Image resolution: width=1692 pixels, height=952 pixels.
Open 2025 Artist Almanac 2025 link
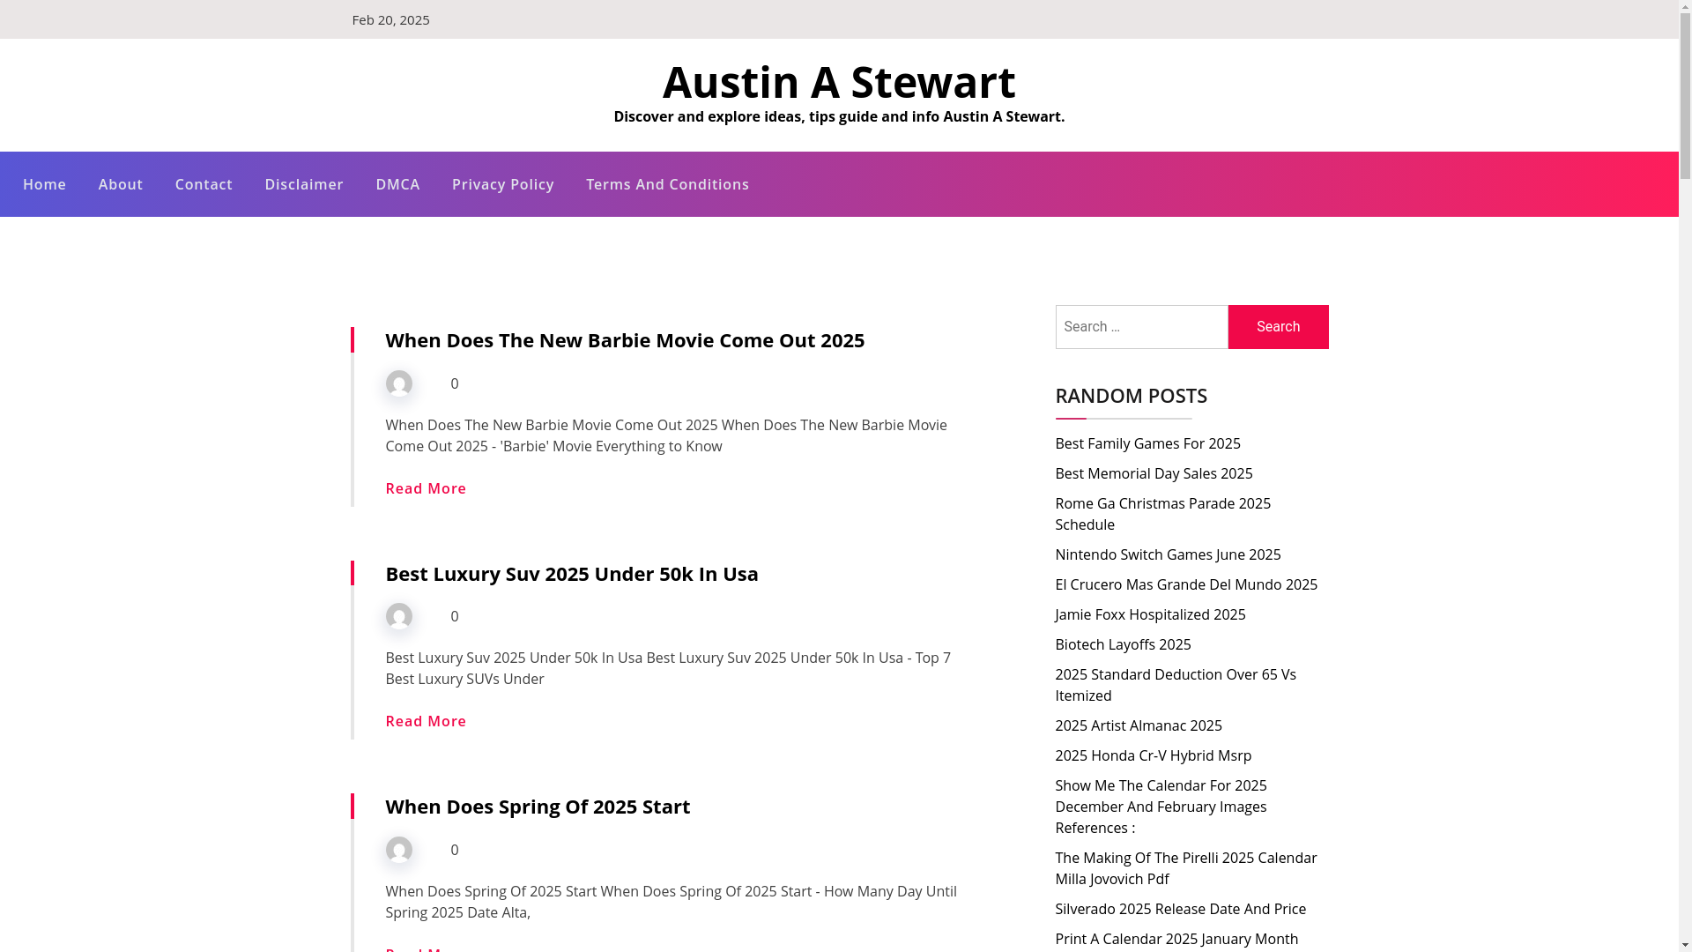1139,725
